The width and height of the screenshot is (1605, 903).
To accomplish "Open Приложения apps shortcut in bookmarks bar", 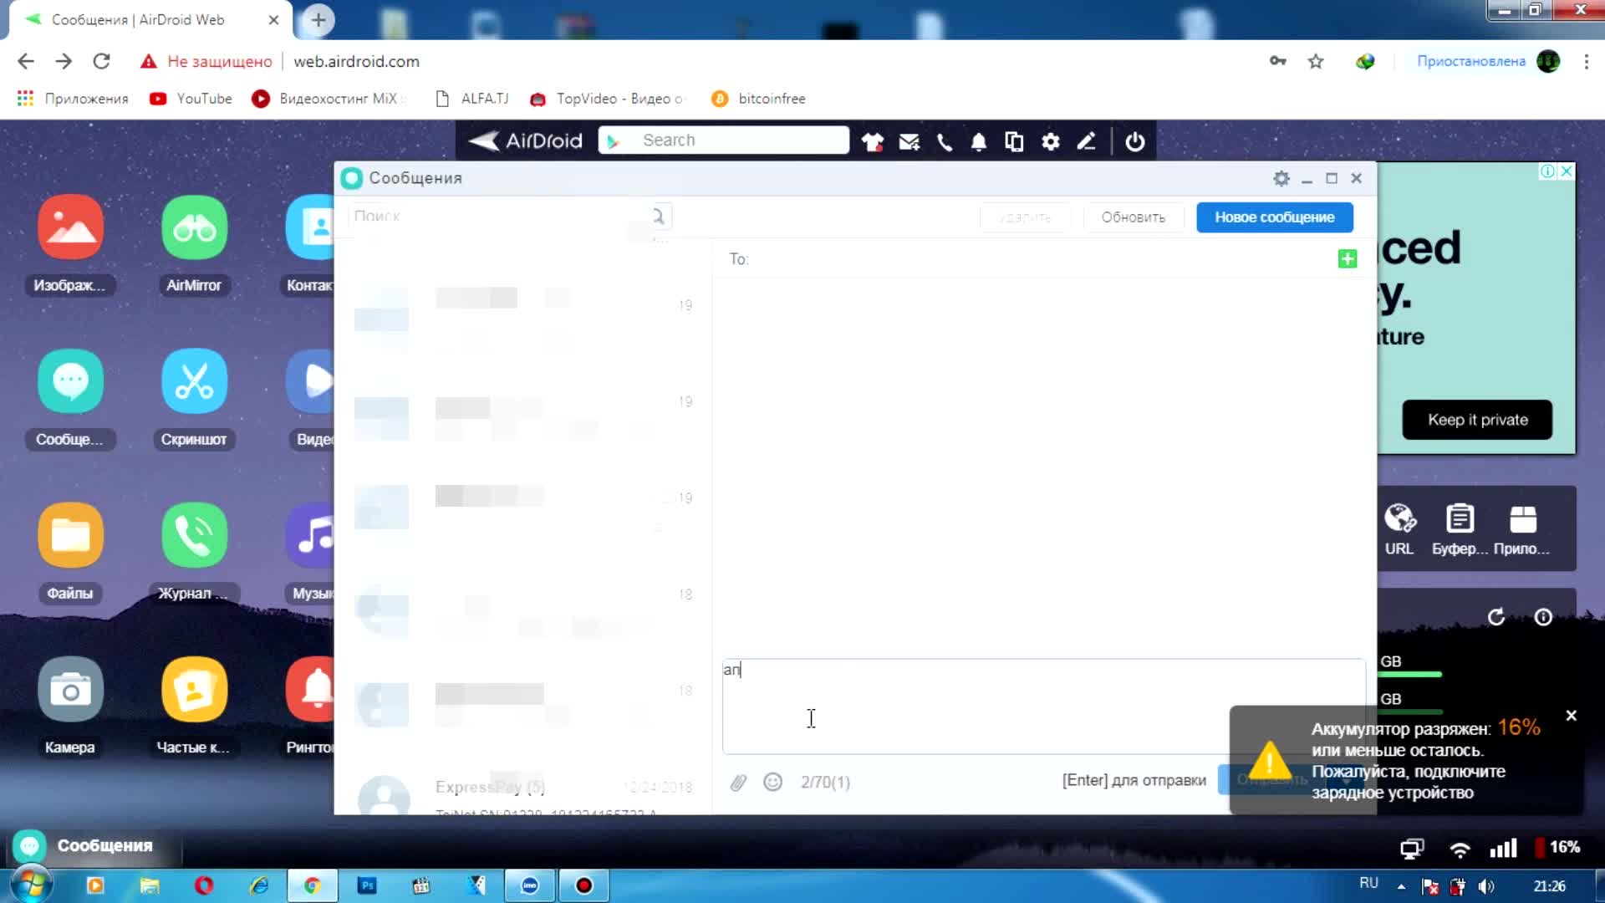I will (73, 99).
